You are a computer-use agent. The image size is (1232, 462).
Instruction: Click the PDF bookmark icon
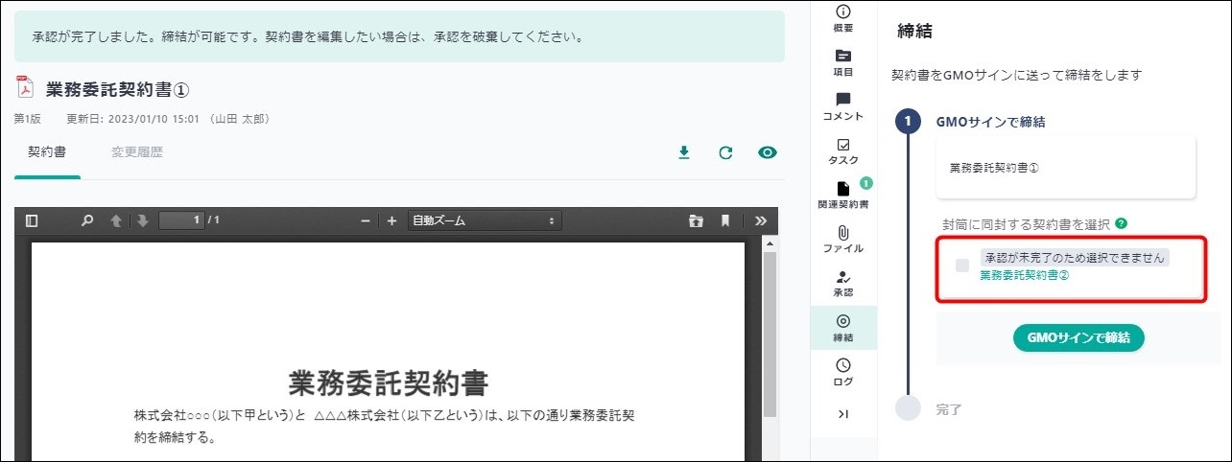point(725,220)
